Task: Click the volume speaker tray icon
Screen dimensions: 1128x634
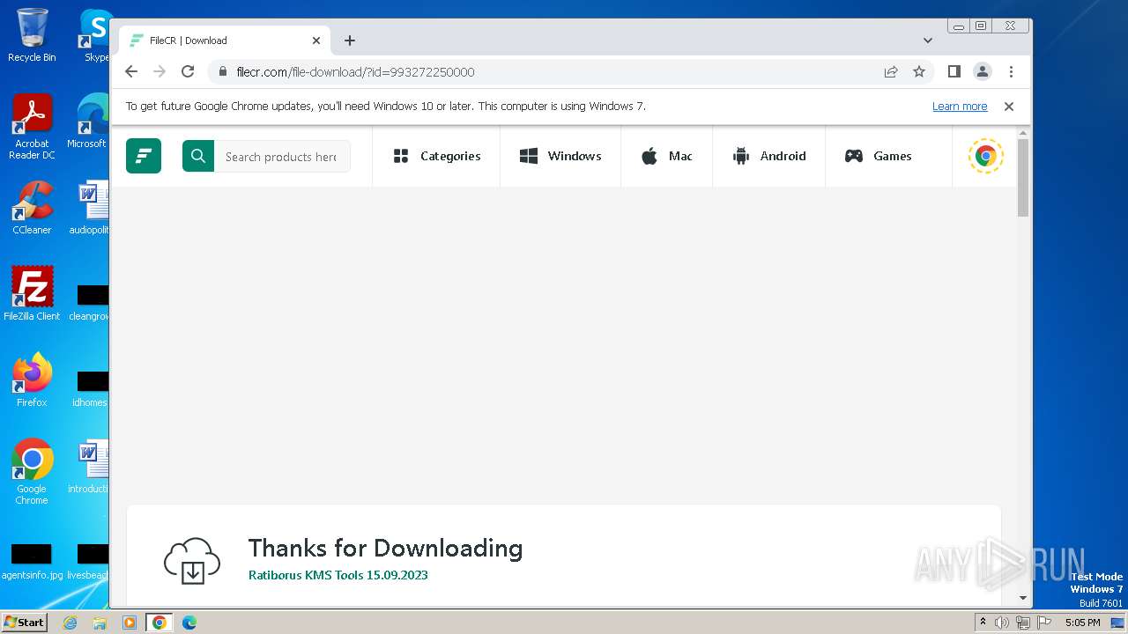Action: pyautogui.click(x=1002, y=623)
